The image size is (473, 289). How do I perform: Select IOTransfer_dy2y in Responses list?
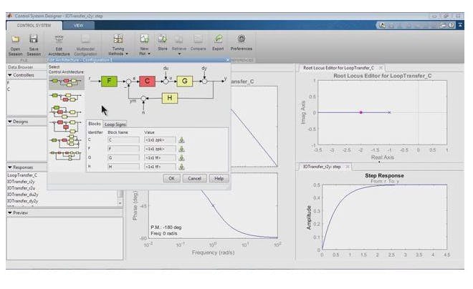point(23,201)
